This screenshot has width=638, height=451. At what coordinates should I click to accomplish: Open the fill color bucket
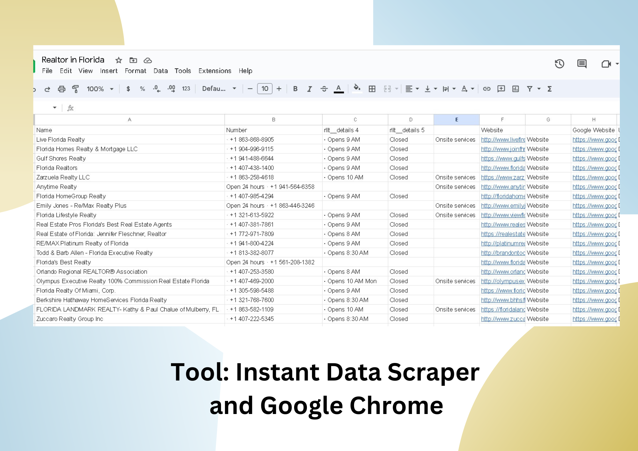(357, 88)
